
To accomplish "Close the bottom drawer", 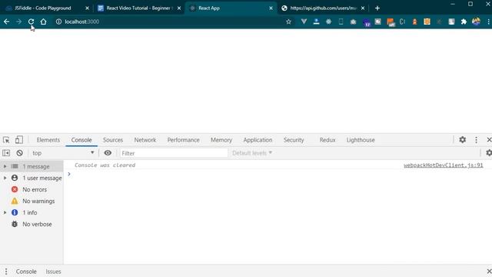I will pyautogui.click(x=489, y=271).
